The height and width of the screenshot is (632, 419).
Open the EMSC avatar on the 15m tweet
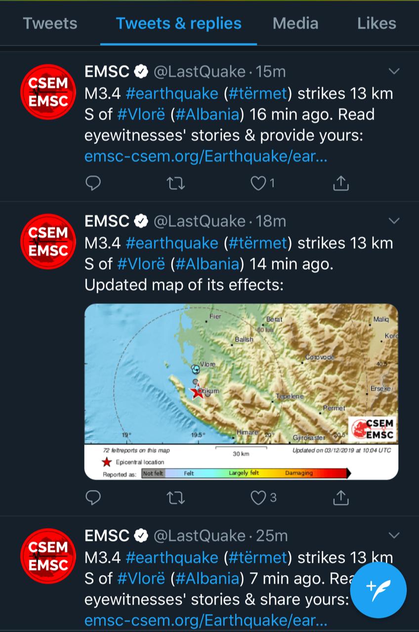tap(48, 92)
